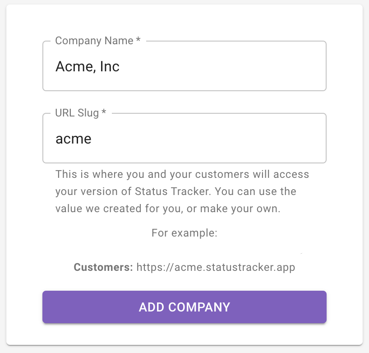The height and width of the screenshot is (353, 369).
Task: Click inside the Company Name text box border
Action: click(x=184, y=65)
